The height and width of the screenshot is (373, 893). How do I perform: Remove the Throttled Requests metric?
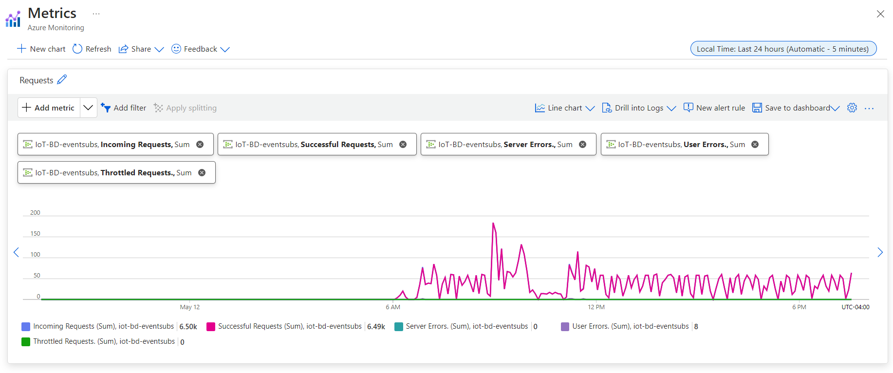[x=202, y=172]
